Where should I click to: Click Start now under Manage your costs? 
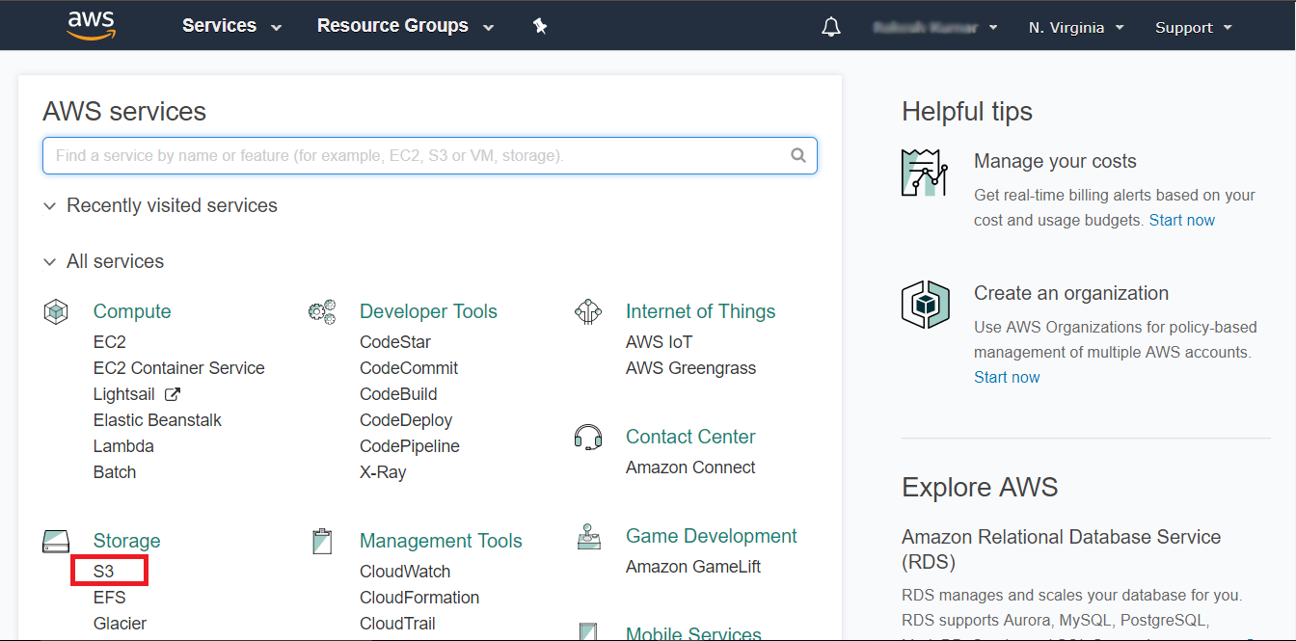[x=1181, y=221]
